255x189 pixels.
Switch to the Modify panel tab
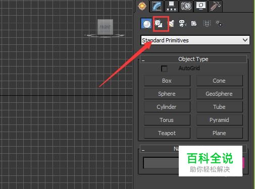coord(157,6)
